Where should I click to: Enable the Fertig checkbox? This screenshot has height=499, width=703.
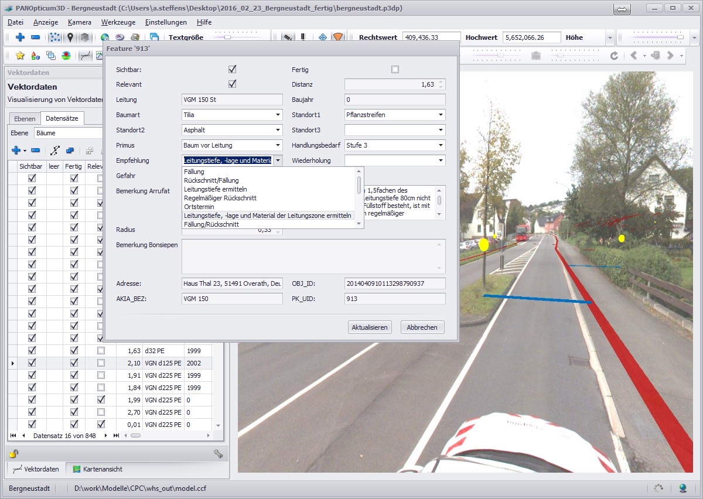[395, 69]
